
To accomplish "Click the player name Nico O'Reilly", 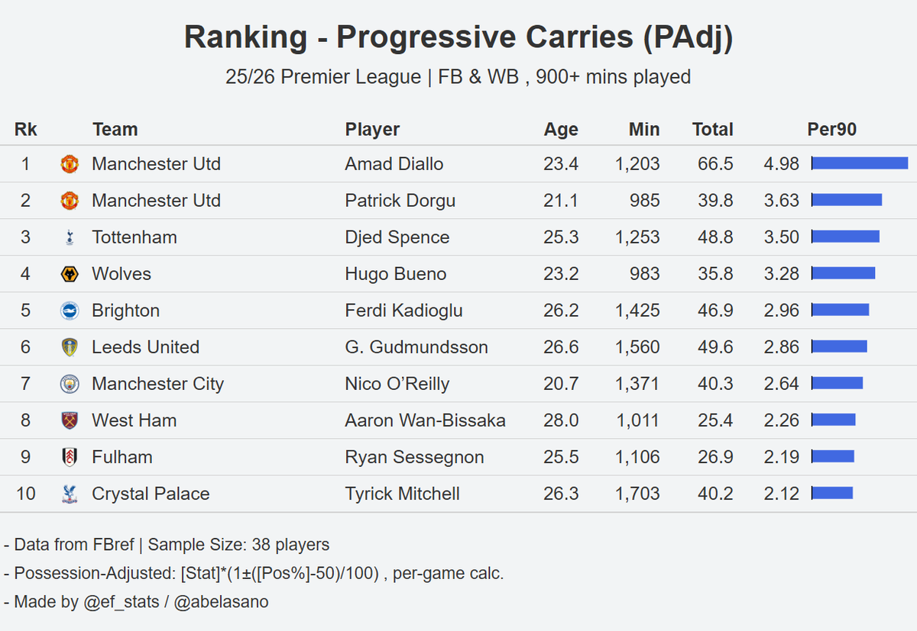I will coord(397,384).
